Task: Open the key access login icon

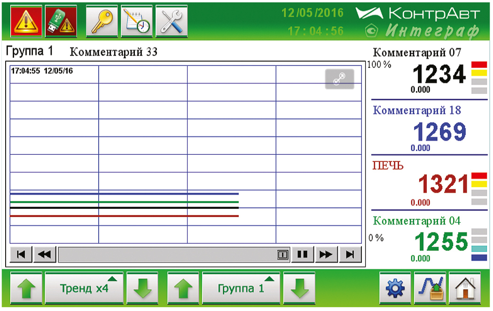Action: click(x=102, y=22)
